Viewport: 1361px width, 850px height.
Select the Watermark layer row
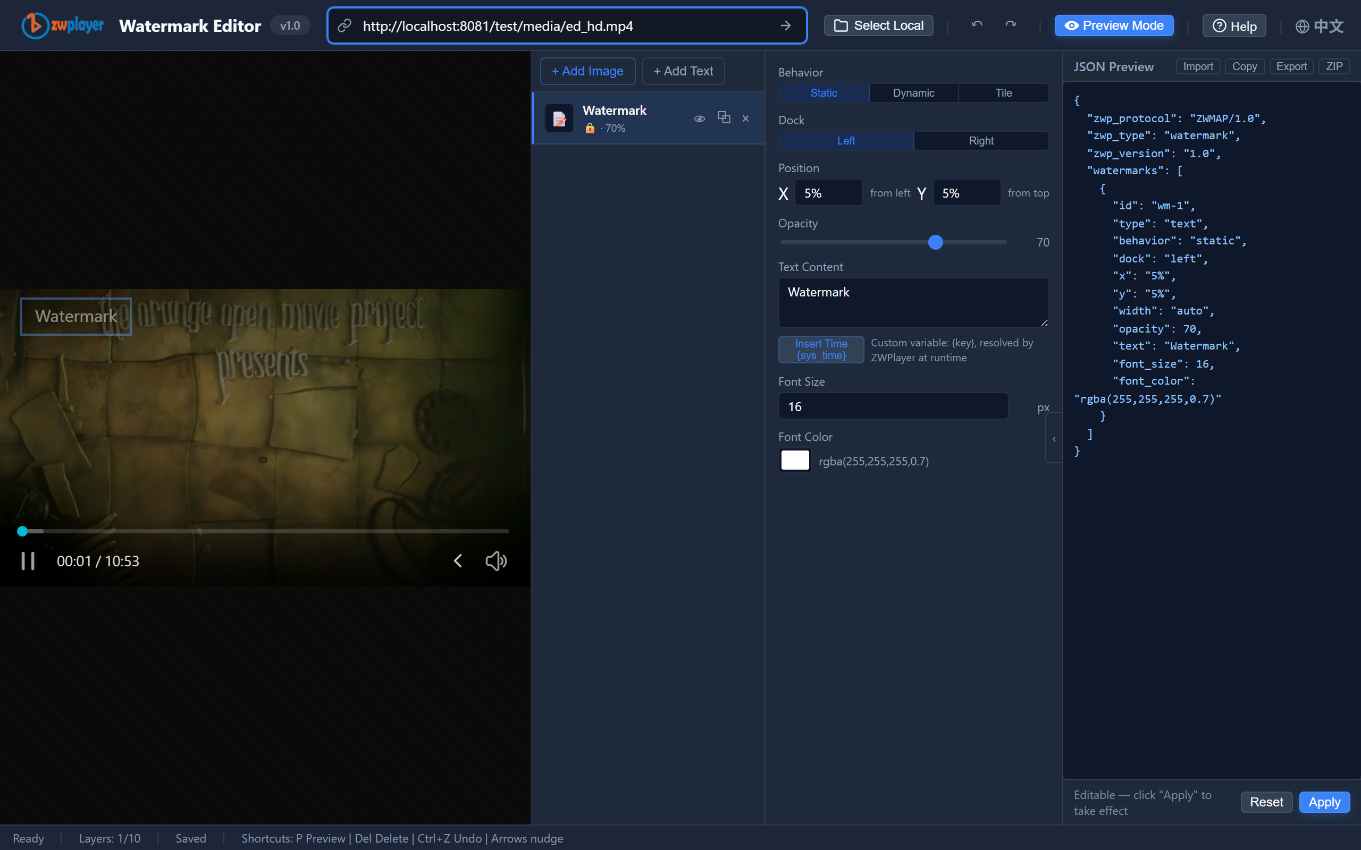click(648, 118)
